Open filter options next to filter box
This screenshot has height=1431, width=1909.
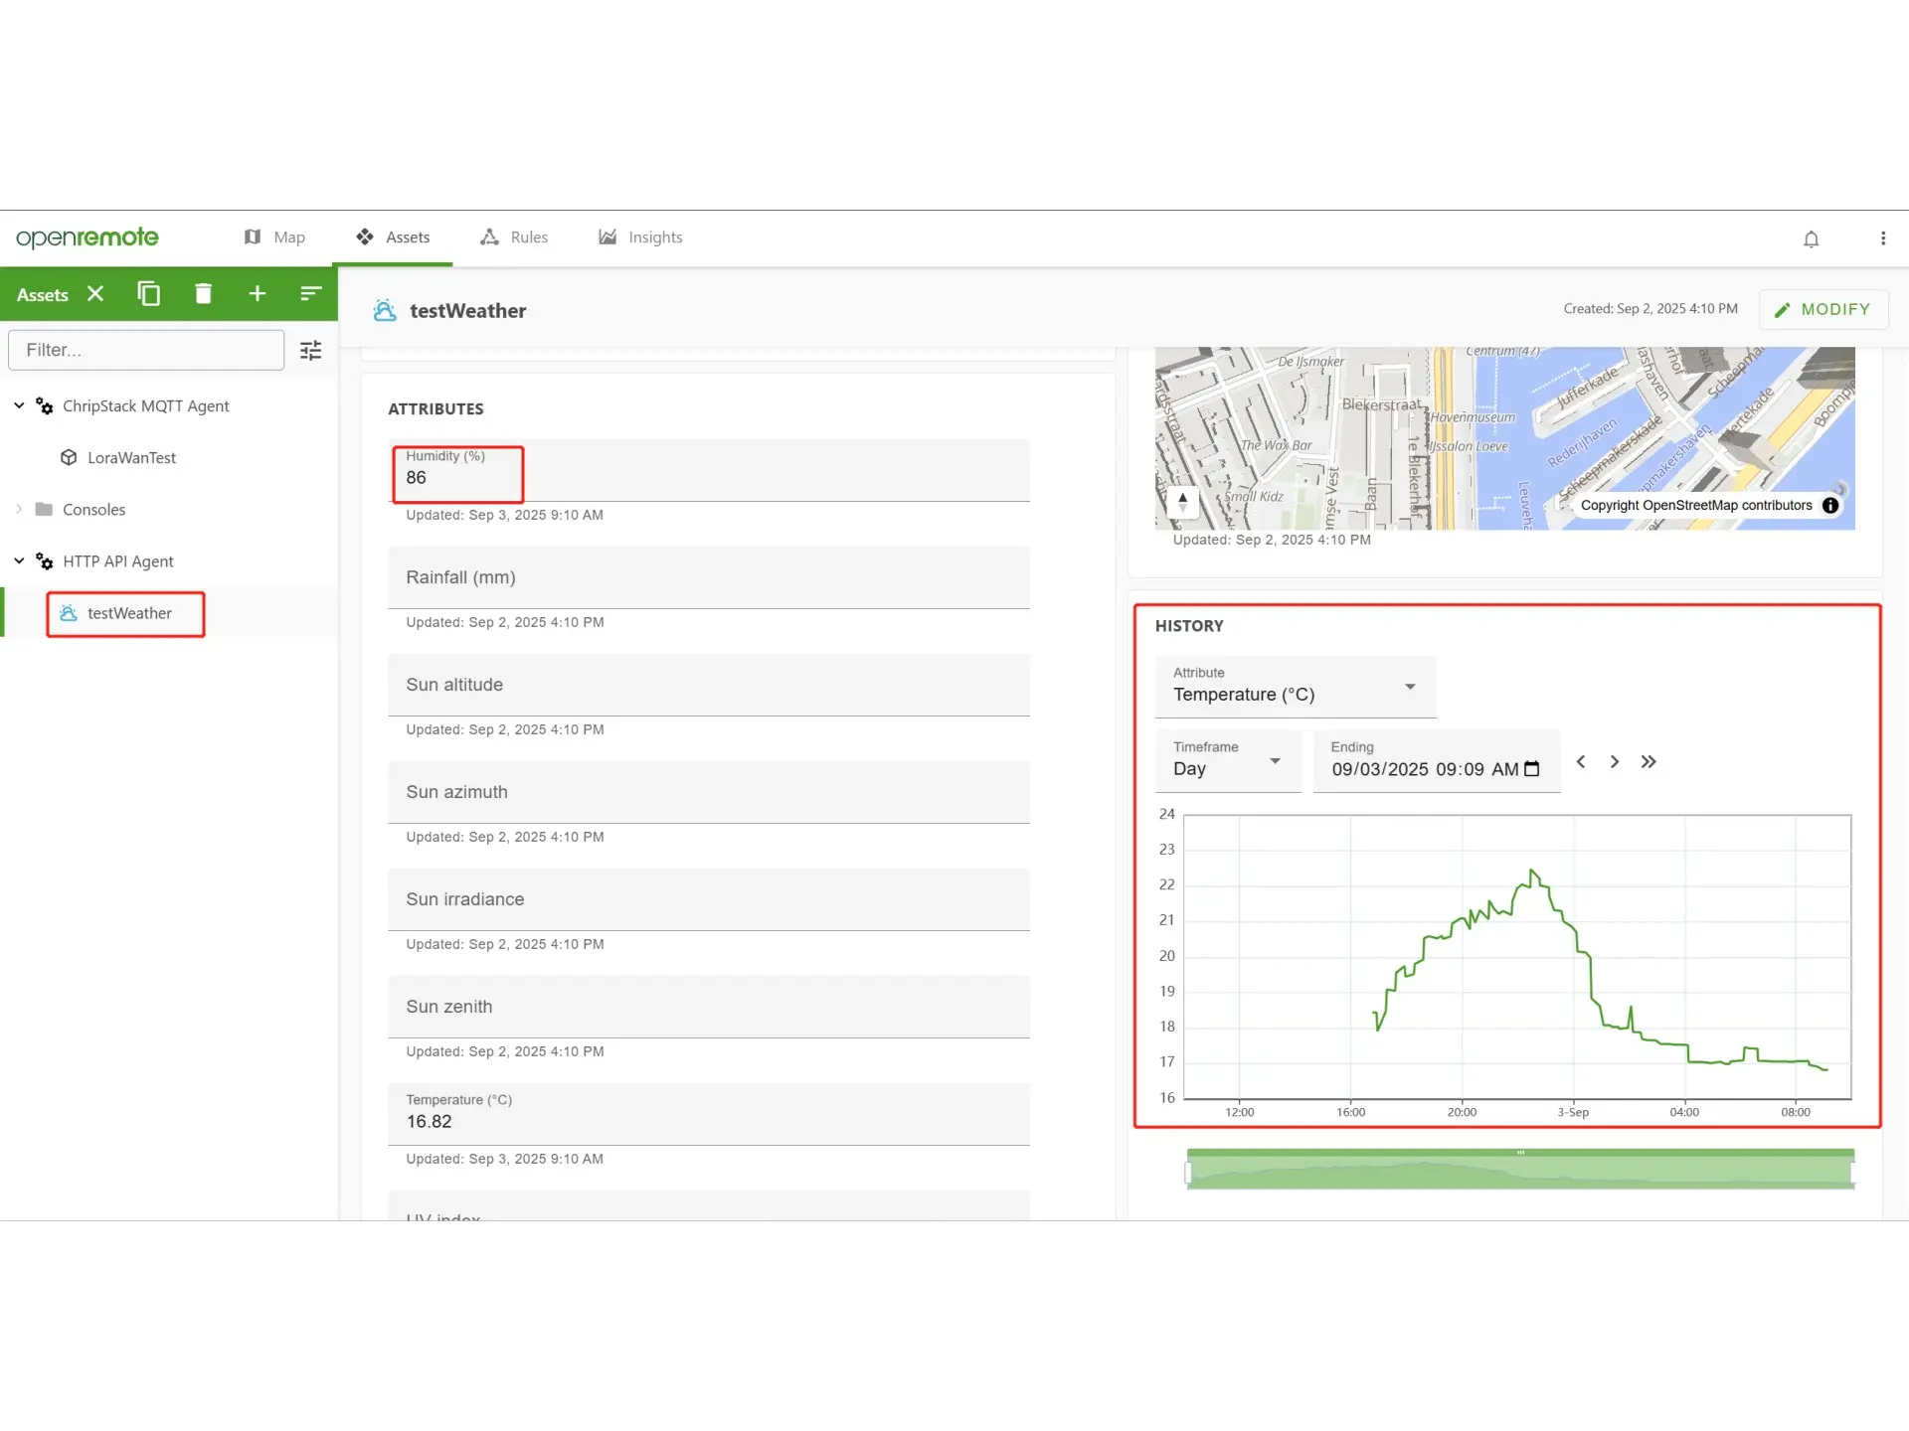point(310,350)
